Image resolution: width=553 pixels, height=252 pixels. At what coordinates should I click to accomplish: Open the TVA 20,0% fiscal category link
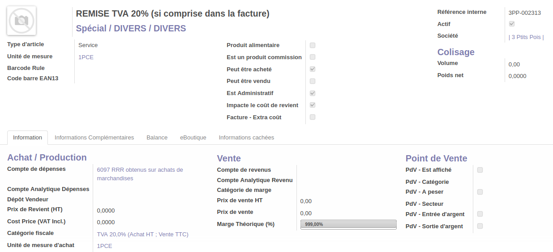point(142,234)
